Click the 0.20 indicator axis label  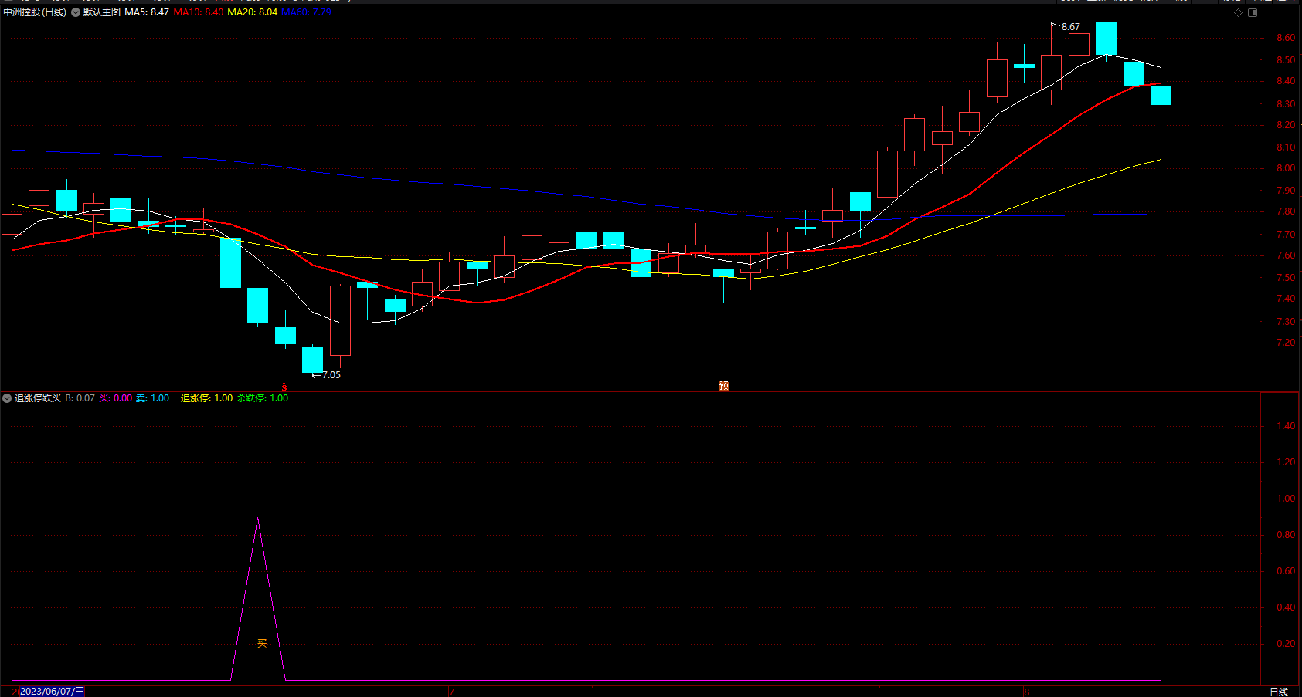pyautogui.click(x=1286, y=644)
